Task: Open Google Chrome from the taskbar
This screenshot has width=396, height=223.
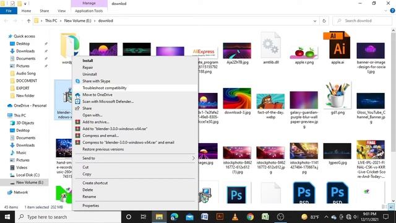Action: click(250, 217)
